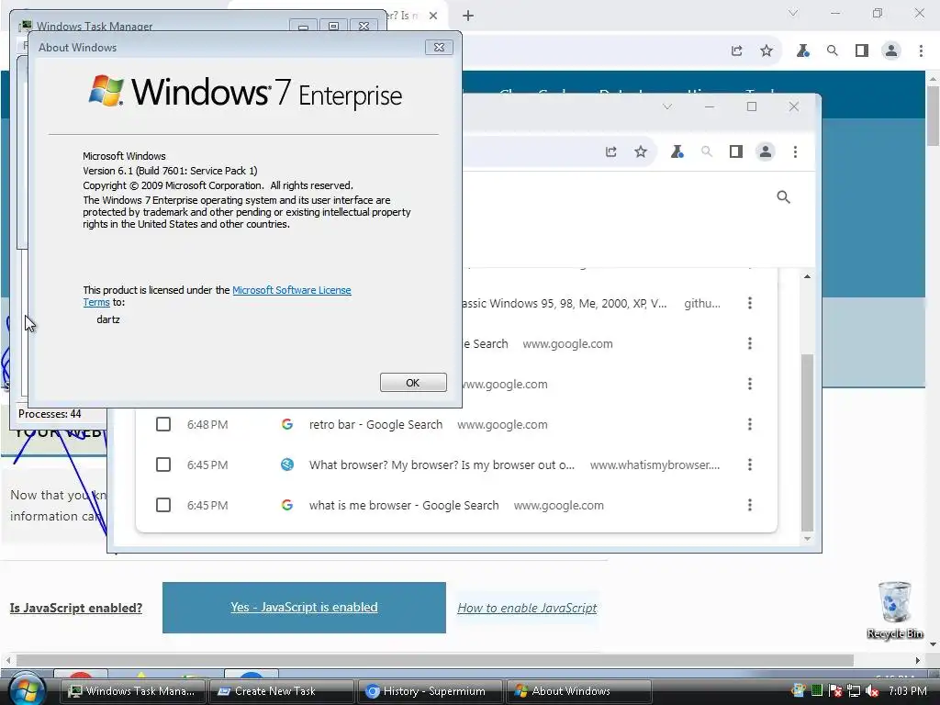Open retro bar - Google Search history link
Viewport: 940px width, 705px height.
click(x=375, y=424)
